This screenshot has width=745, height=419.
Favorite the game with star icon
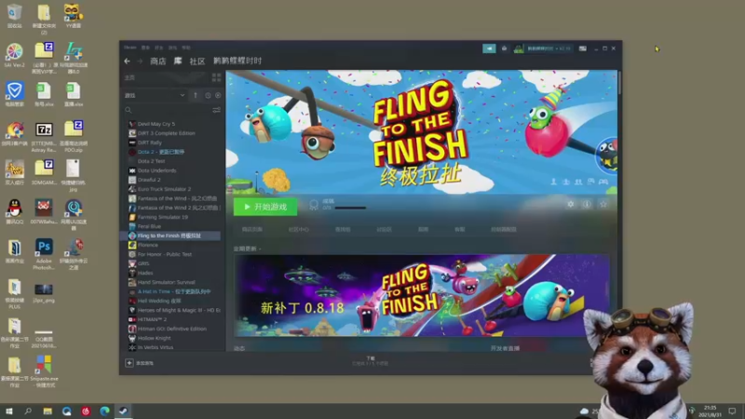tap(603, 204)
